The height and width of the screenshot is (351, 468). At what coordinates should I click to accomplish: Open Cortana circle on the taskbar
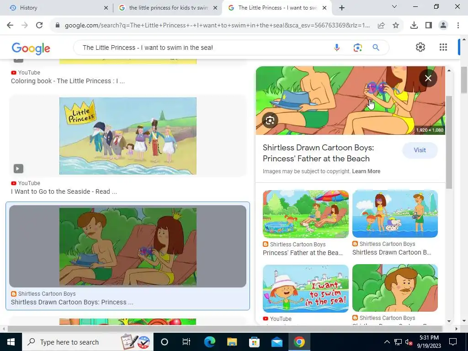click(x=165, y=342)
